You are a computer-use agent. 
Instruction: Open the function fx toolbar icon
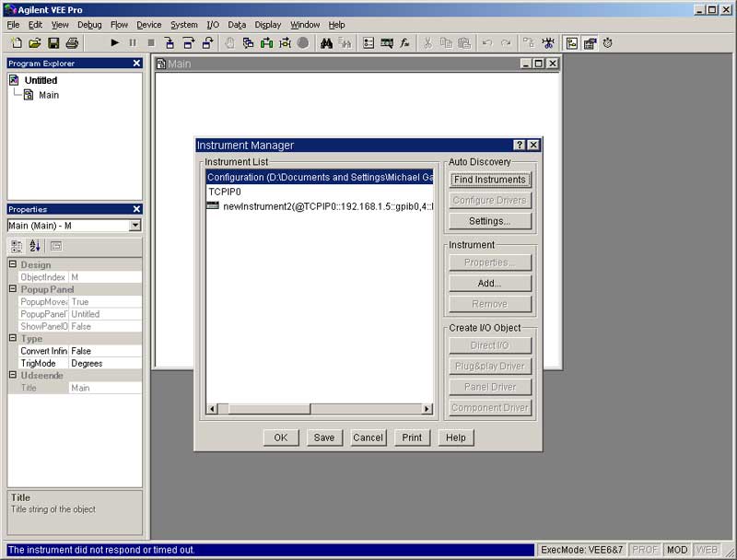(x=404, y=43)
